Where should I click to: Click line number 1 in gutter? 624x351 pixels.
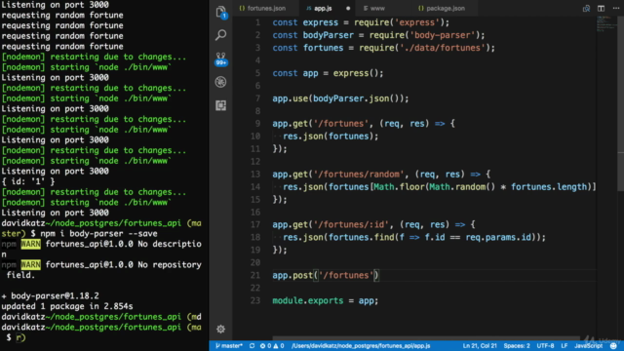257,22
